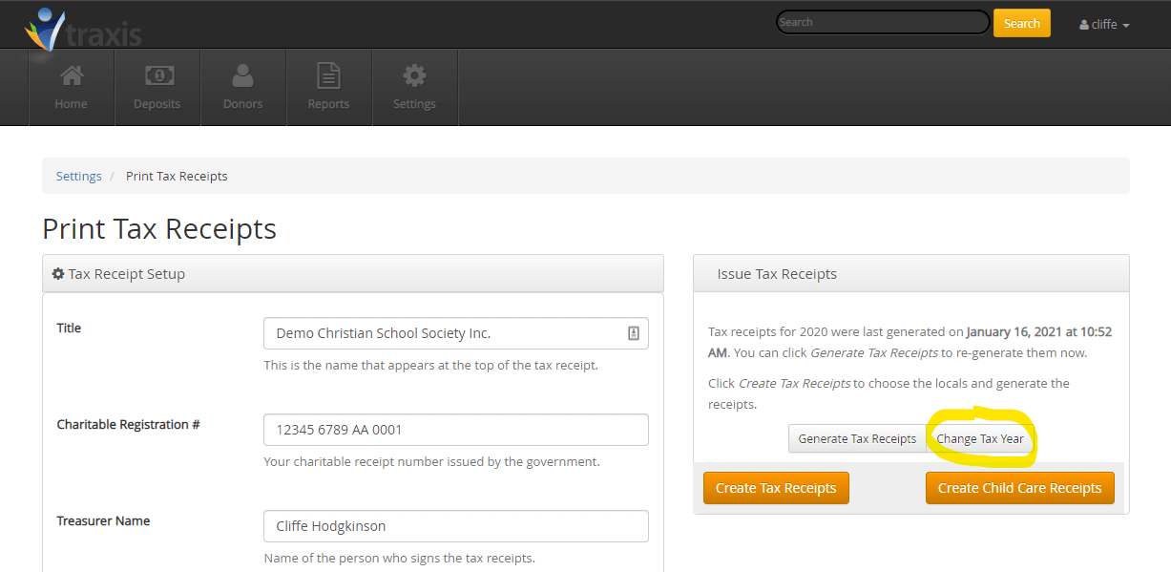Click the 'January 16, 2021 at 10:52 AM' text
Image resolution: width=1171 pixels, height=572 pixels.
click(910, 342)
